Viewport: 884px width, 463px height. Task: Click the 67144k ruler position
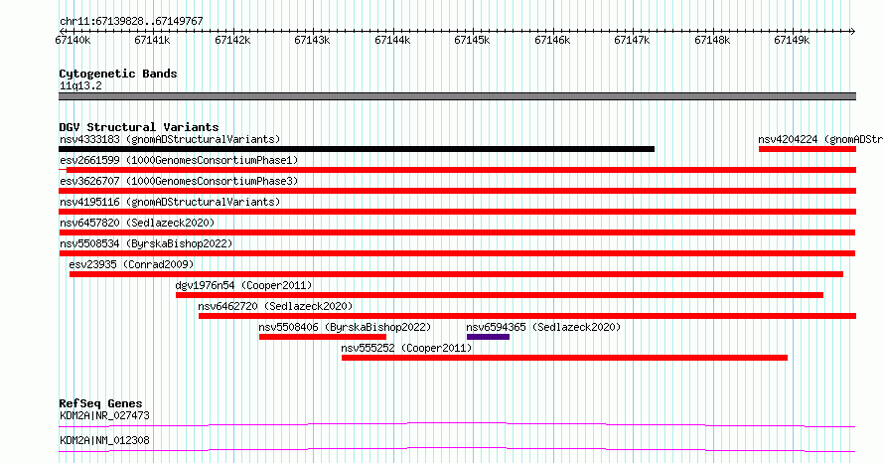[392, 40]
